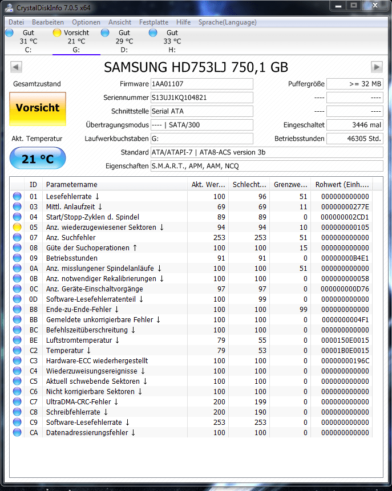Click the status icon for Nicht korrigierbare Sektoren
The image size is (392, 491).
[17, 391]
